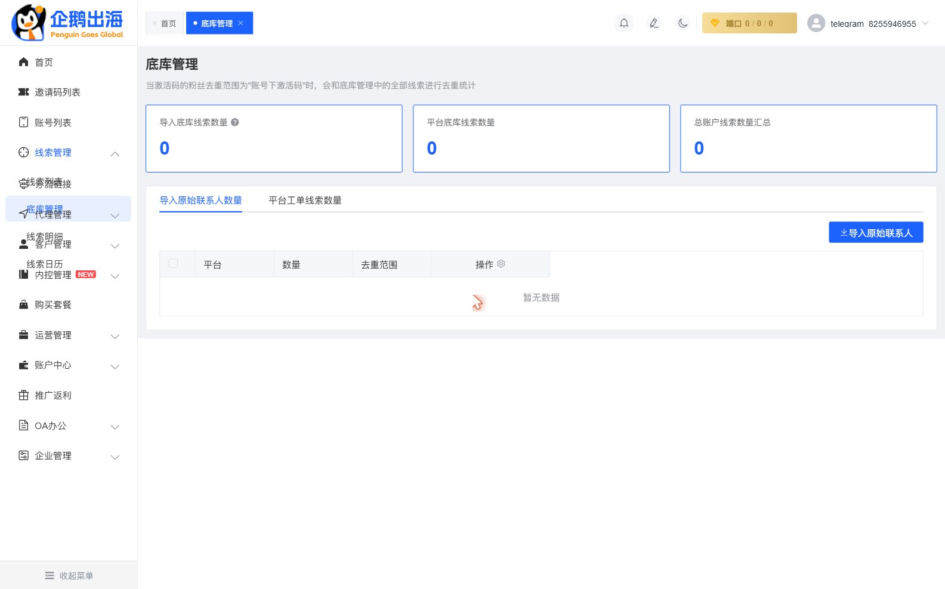Click the 账户中心 menu item
The width and height of the screenshot is (945, 589).
52,365
